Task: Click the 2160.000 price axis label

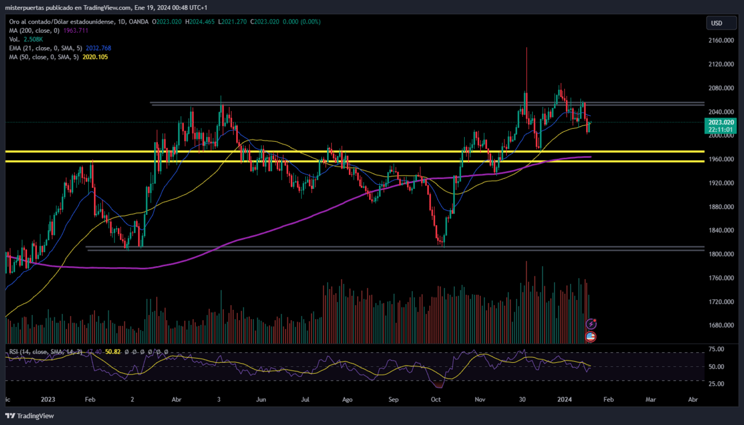Action: click(x=721, y=40)
